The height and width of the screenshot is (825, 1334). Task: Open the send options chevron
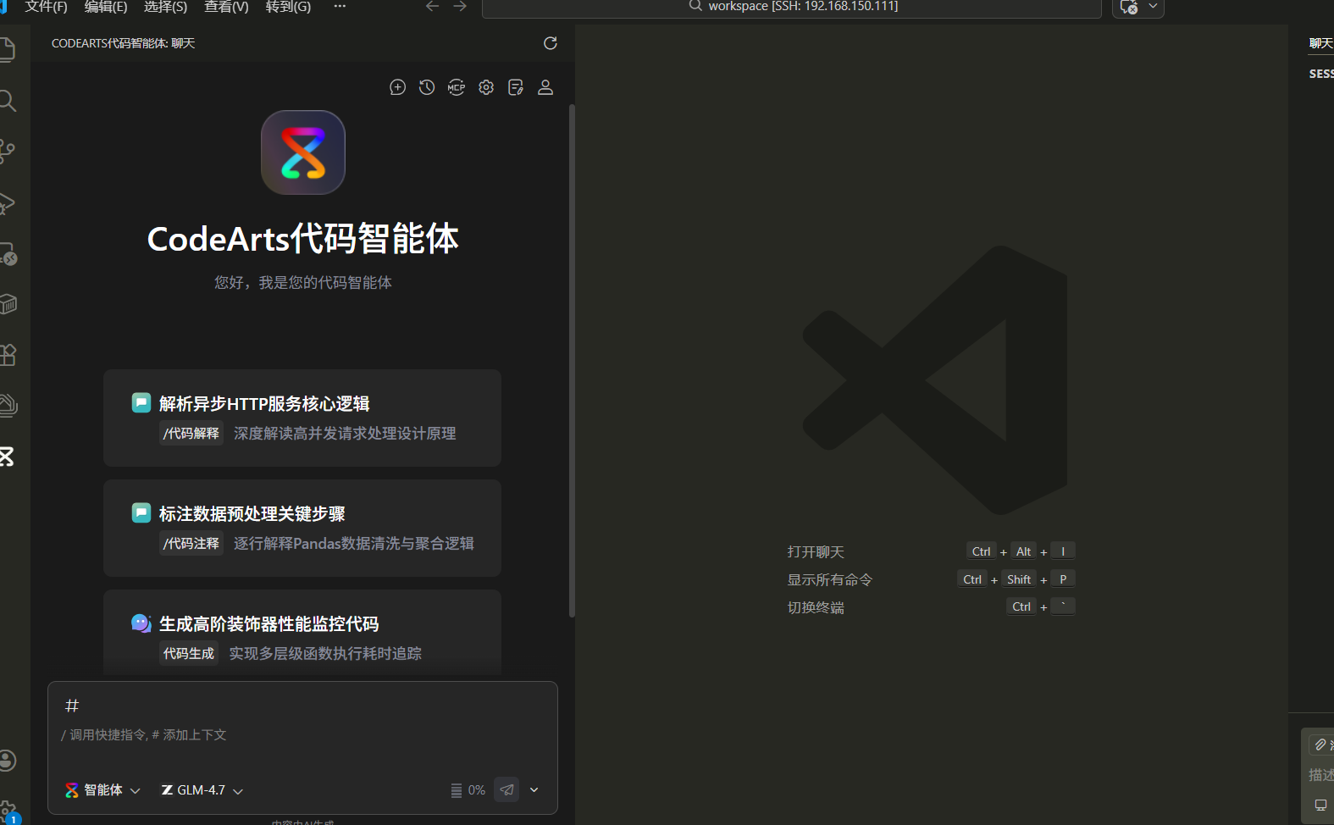point(534,789)
